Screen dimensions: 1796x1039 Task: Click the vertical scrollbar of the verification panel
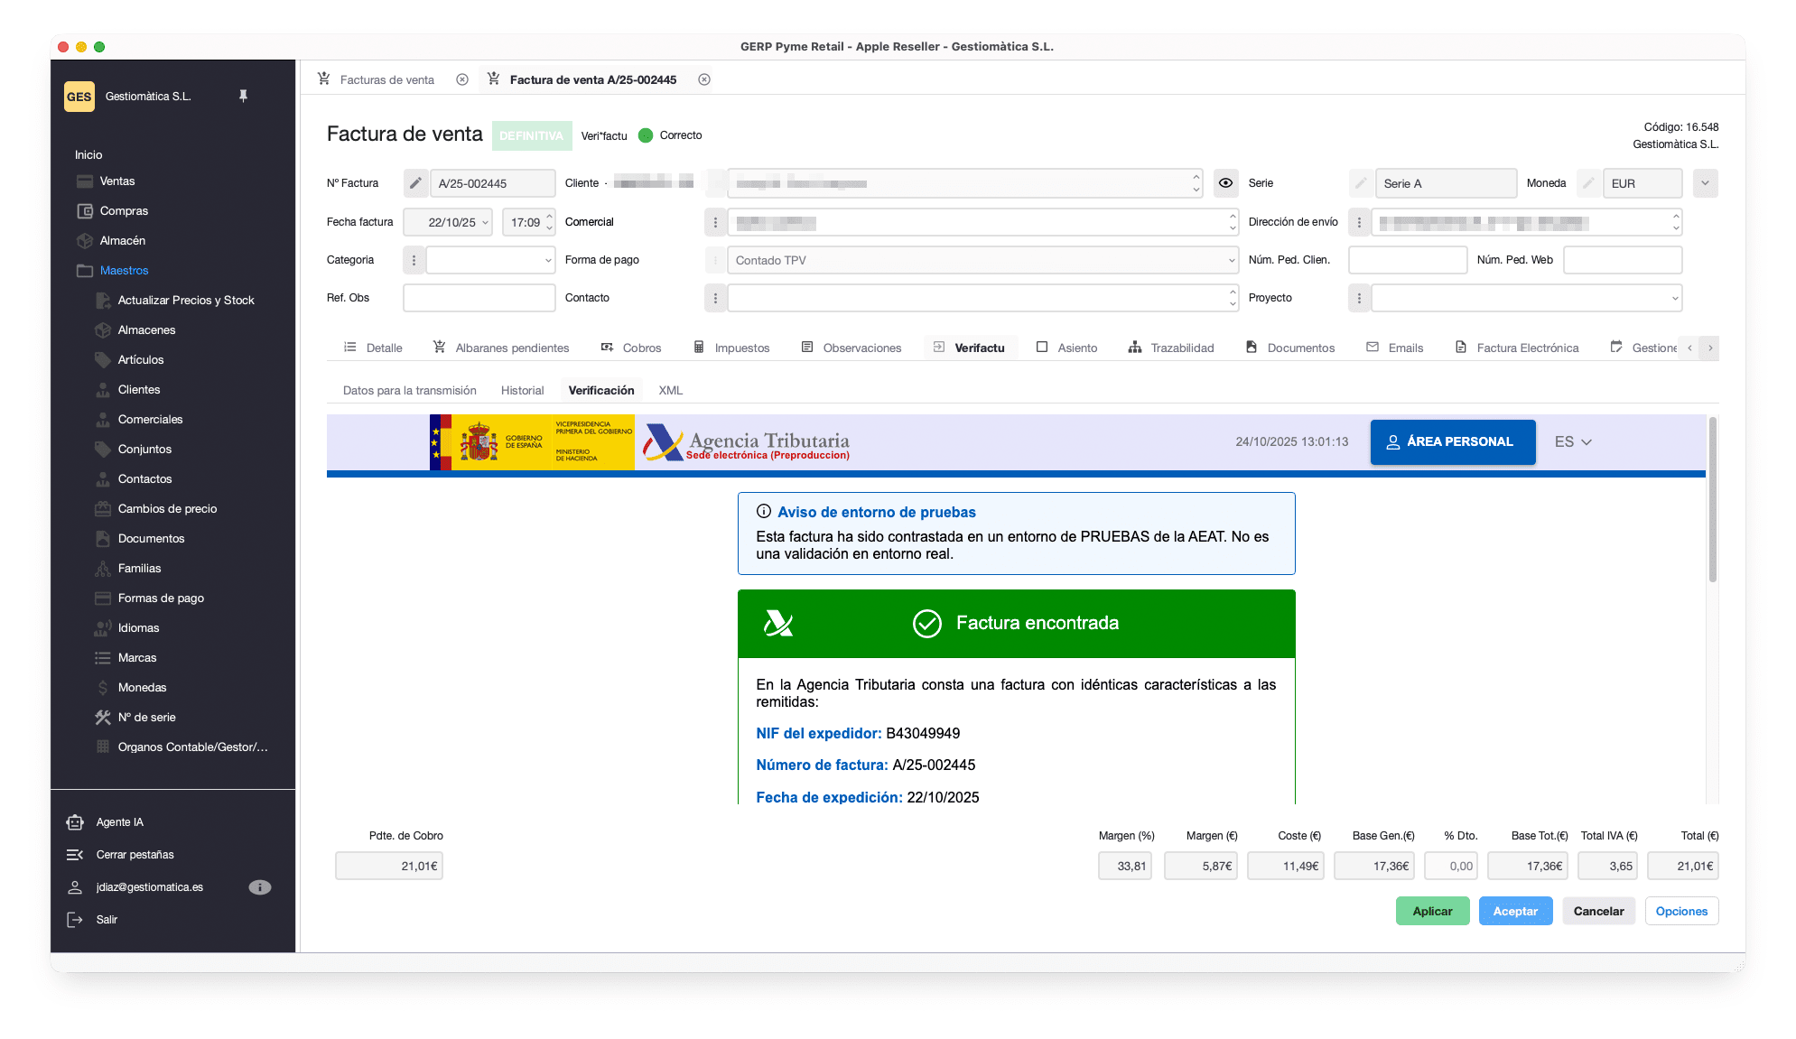(1712, 499)
